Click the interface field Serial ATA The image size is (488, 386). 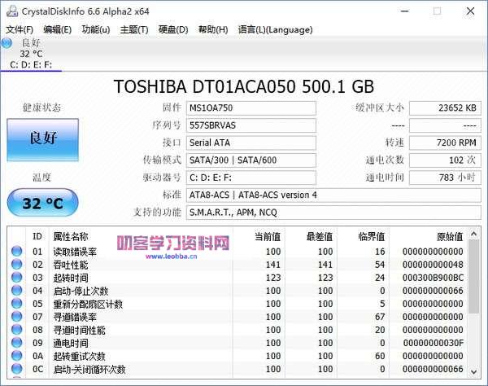tap(251, 143)
